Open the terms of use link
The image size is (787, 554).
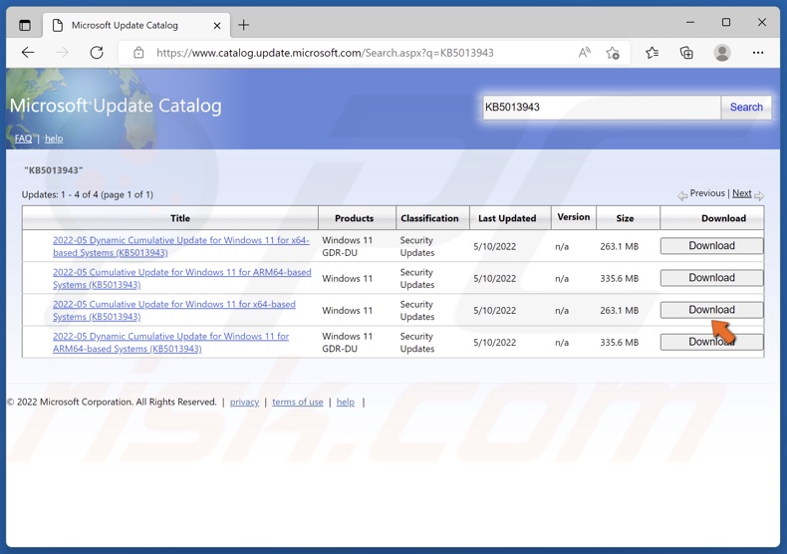pos(298,402)
